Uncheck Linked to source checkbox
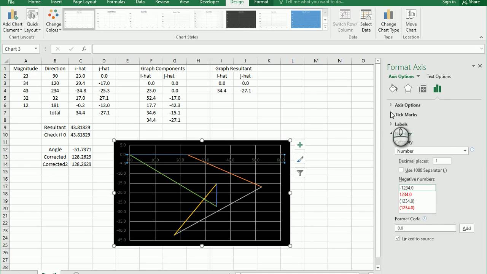The height and width of the screenshot is (274, 487). [398, 239]
